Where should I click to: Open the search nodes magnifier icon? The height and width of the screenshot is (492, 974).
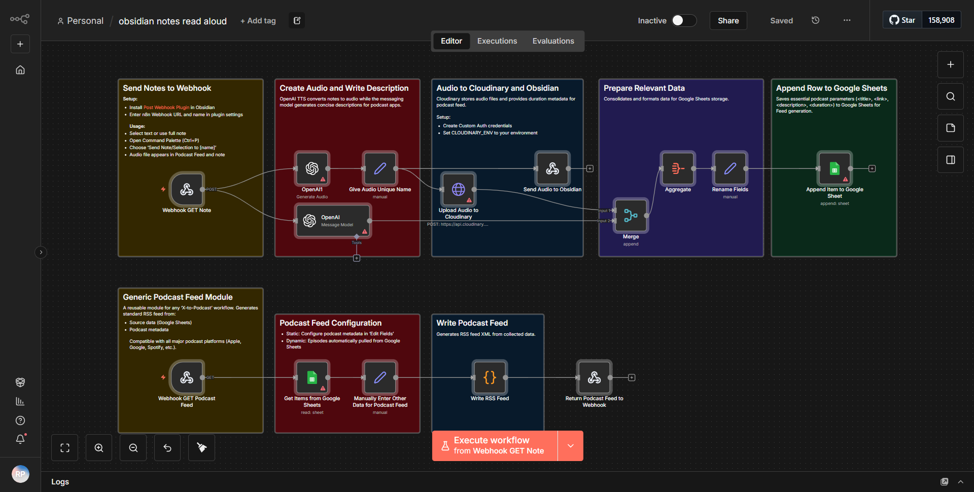[950, 96]
